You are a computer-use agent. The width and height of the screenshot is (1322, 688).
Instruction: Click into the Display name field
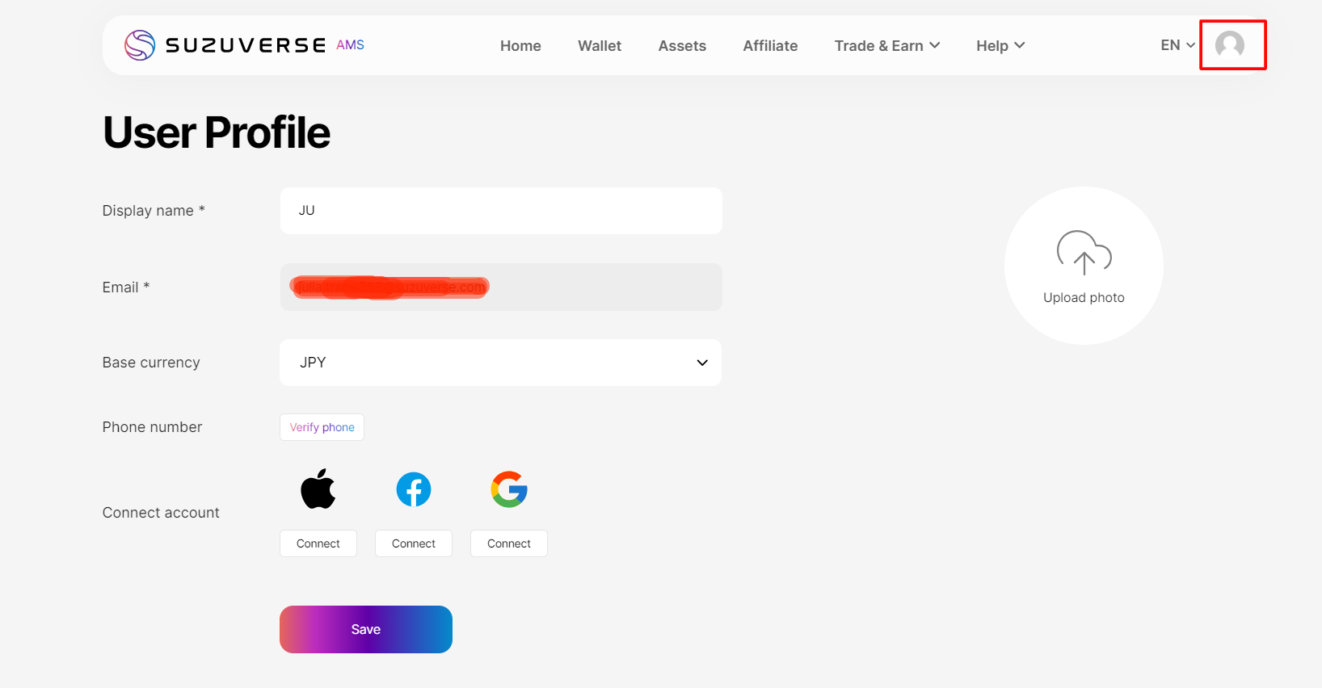point(501,211)
